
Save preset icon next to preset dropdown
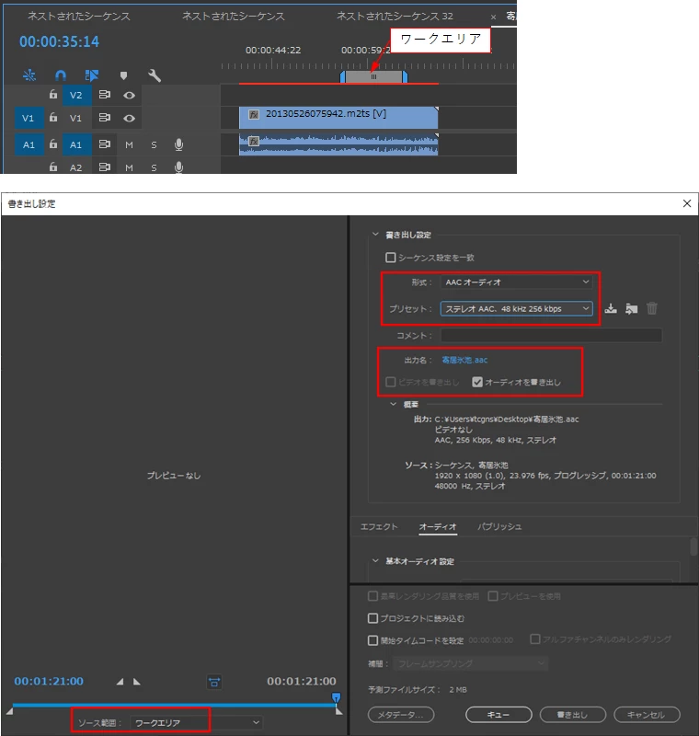point(611,308)
